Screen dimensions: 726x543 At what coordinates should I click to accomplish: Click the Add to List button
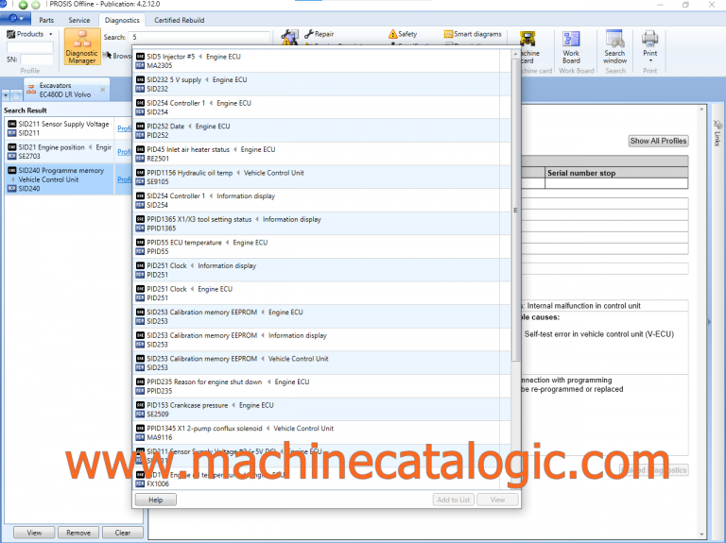(x=453, y=500)
